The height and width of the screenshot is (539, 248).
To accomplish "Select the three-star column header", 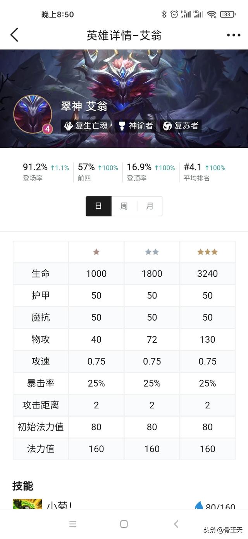I will (207, 252).
